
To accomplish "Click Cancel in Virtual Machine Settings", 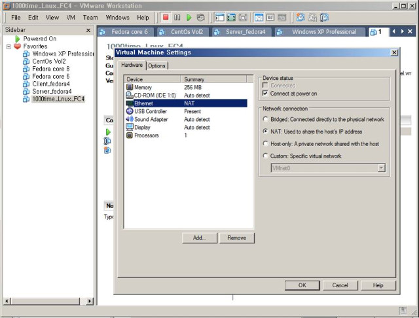I will coord(340,285).
